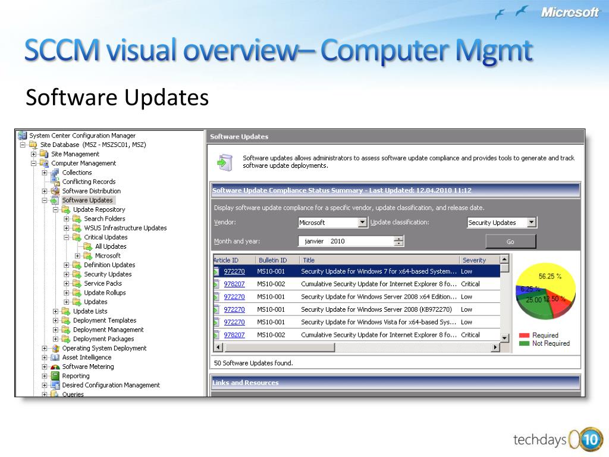This screenshot has width=609, height=457.
Task: Click the Service Packs folder icon
Action: coord(77,283)
